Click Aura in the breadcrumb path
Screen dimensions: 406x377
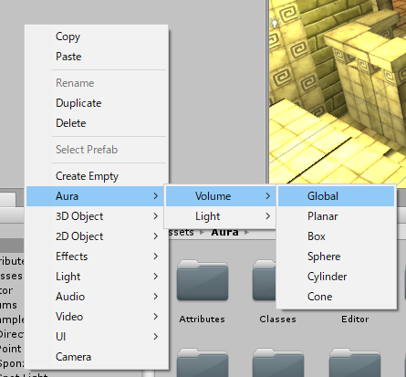[224, 233]
